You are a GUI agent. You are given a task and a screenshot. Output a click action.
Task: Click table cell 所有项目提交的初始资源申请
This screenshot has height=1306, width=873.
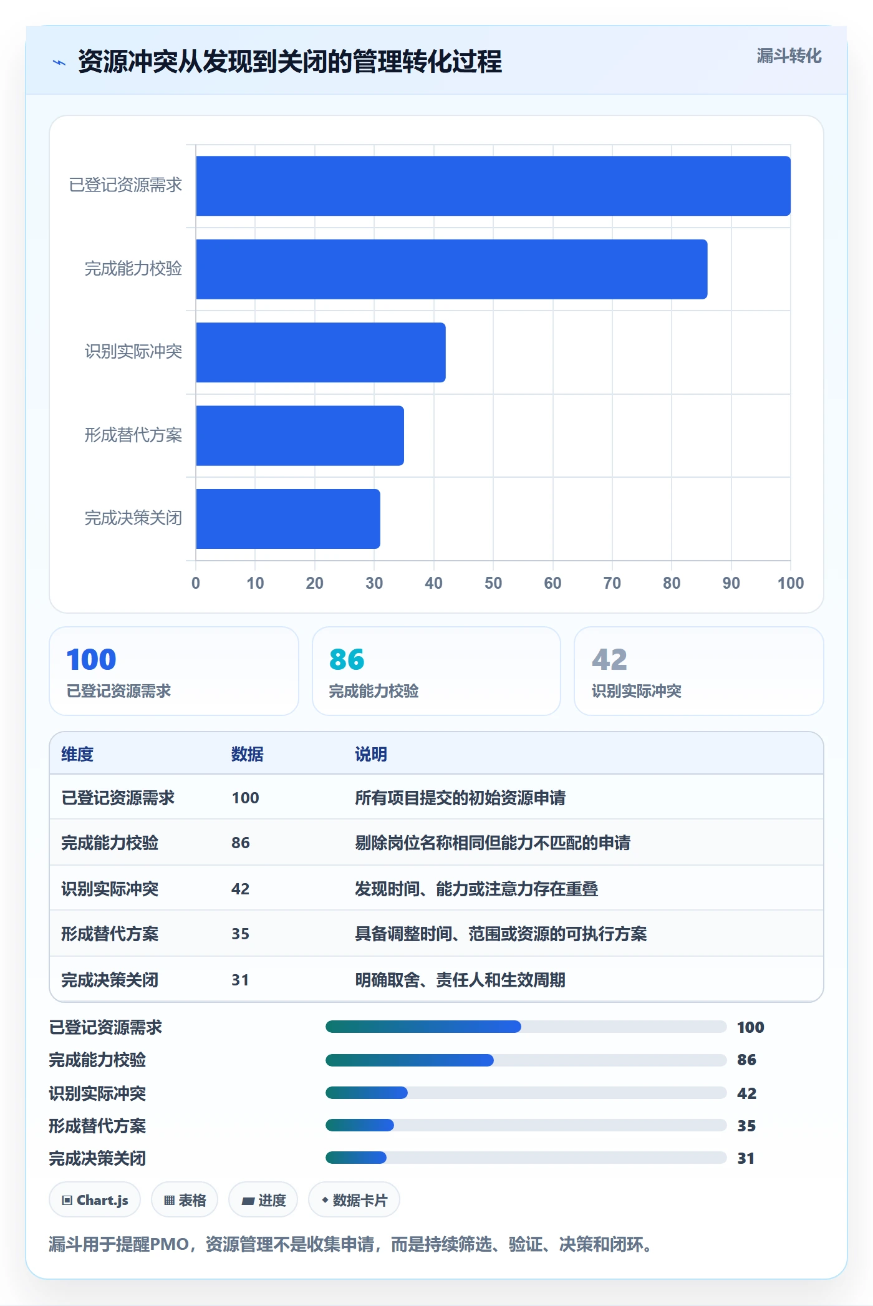click(x=460, y=798)
